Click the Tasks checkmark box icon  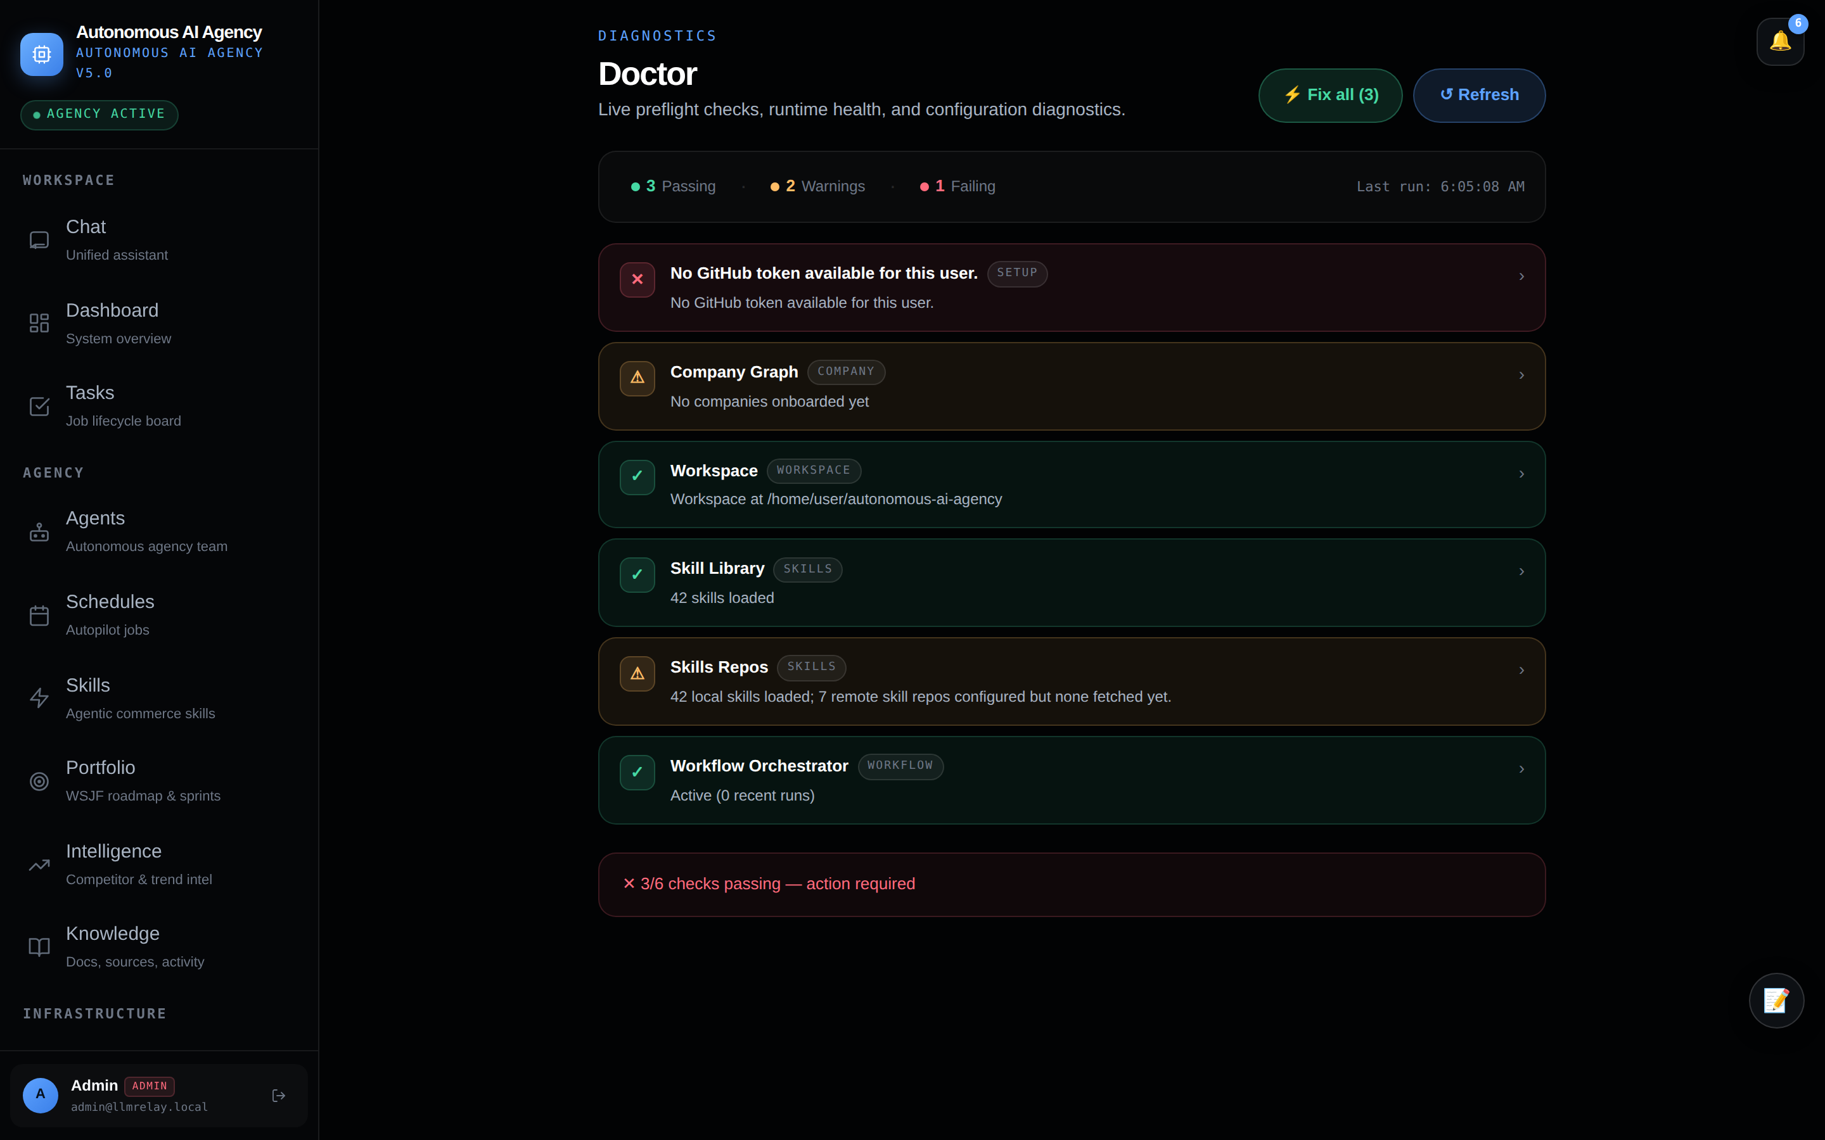point(39,407)
